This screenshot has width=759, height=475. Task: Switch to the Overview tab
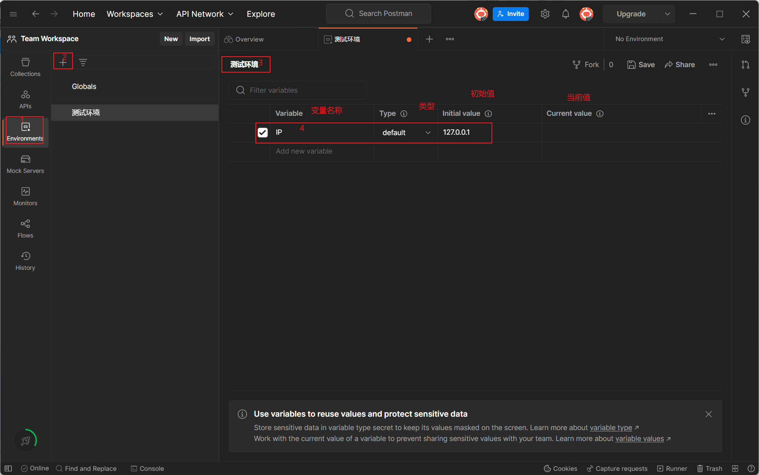(244, 39)
